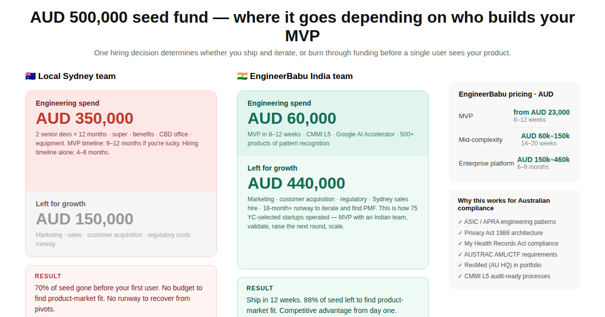Select 'Why this works for Australian compliance' heading
Image resolution: width=605 pixels, height=317 pixels.
click(x=504, y=204)
